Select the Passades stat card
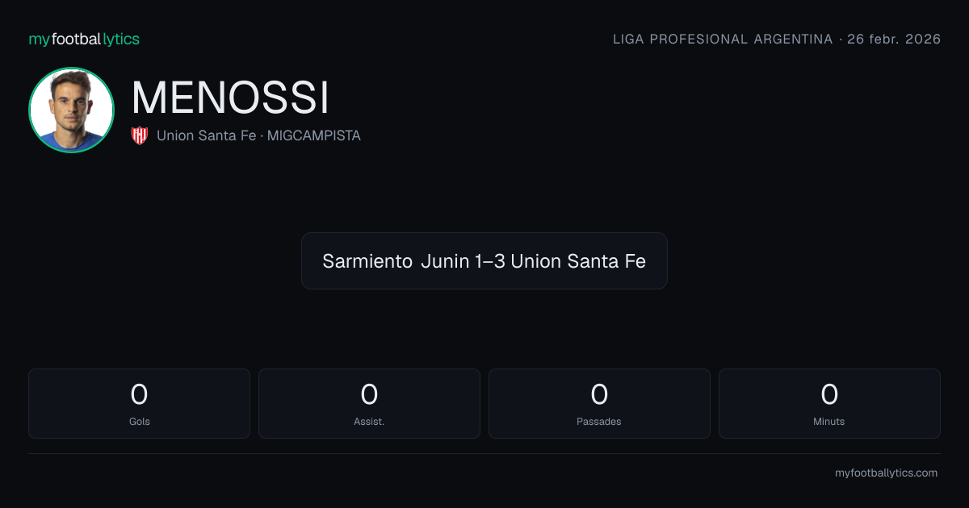Screen dimensions: 969x508 (x=599, y=403)
